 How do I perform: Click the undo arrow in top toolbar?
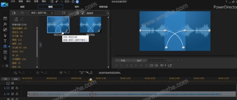(x=57, y=2)
